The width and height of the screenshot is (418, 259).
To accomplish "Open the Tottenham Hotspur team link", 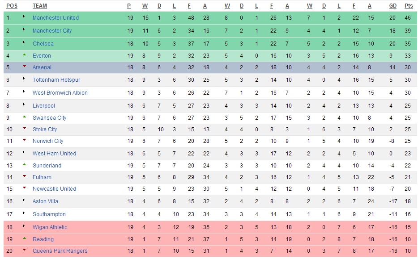I will coord(56,80).
